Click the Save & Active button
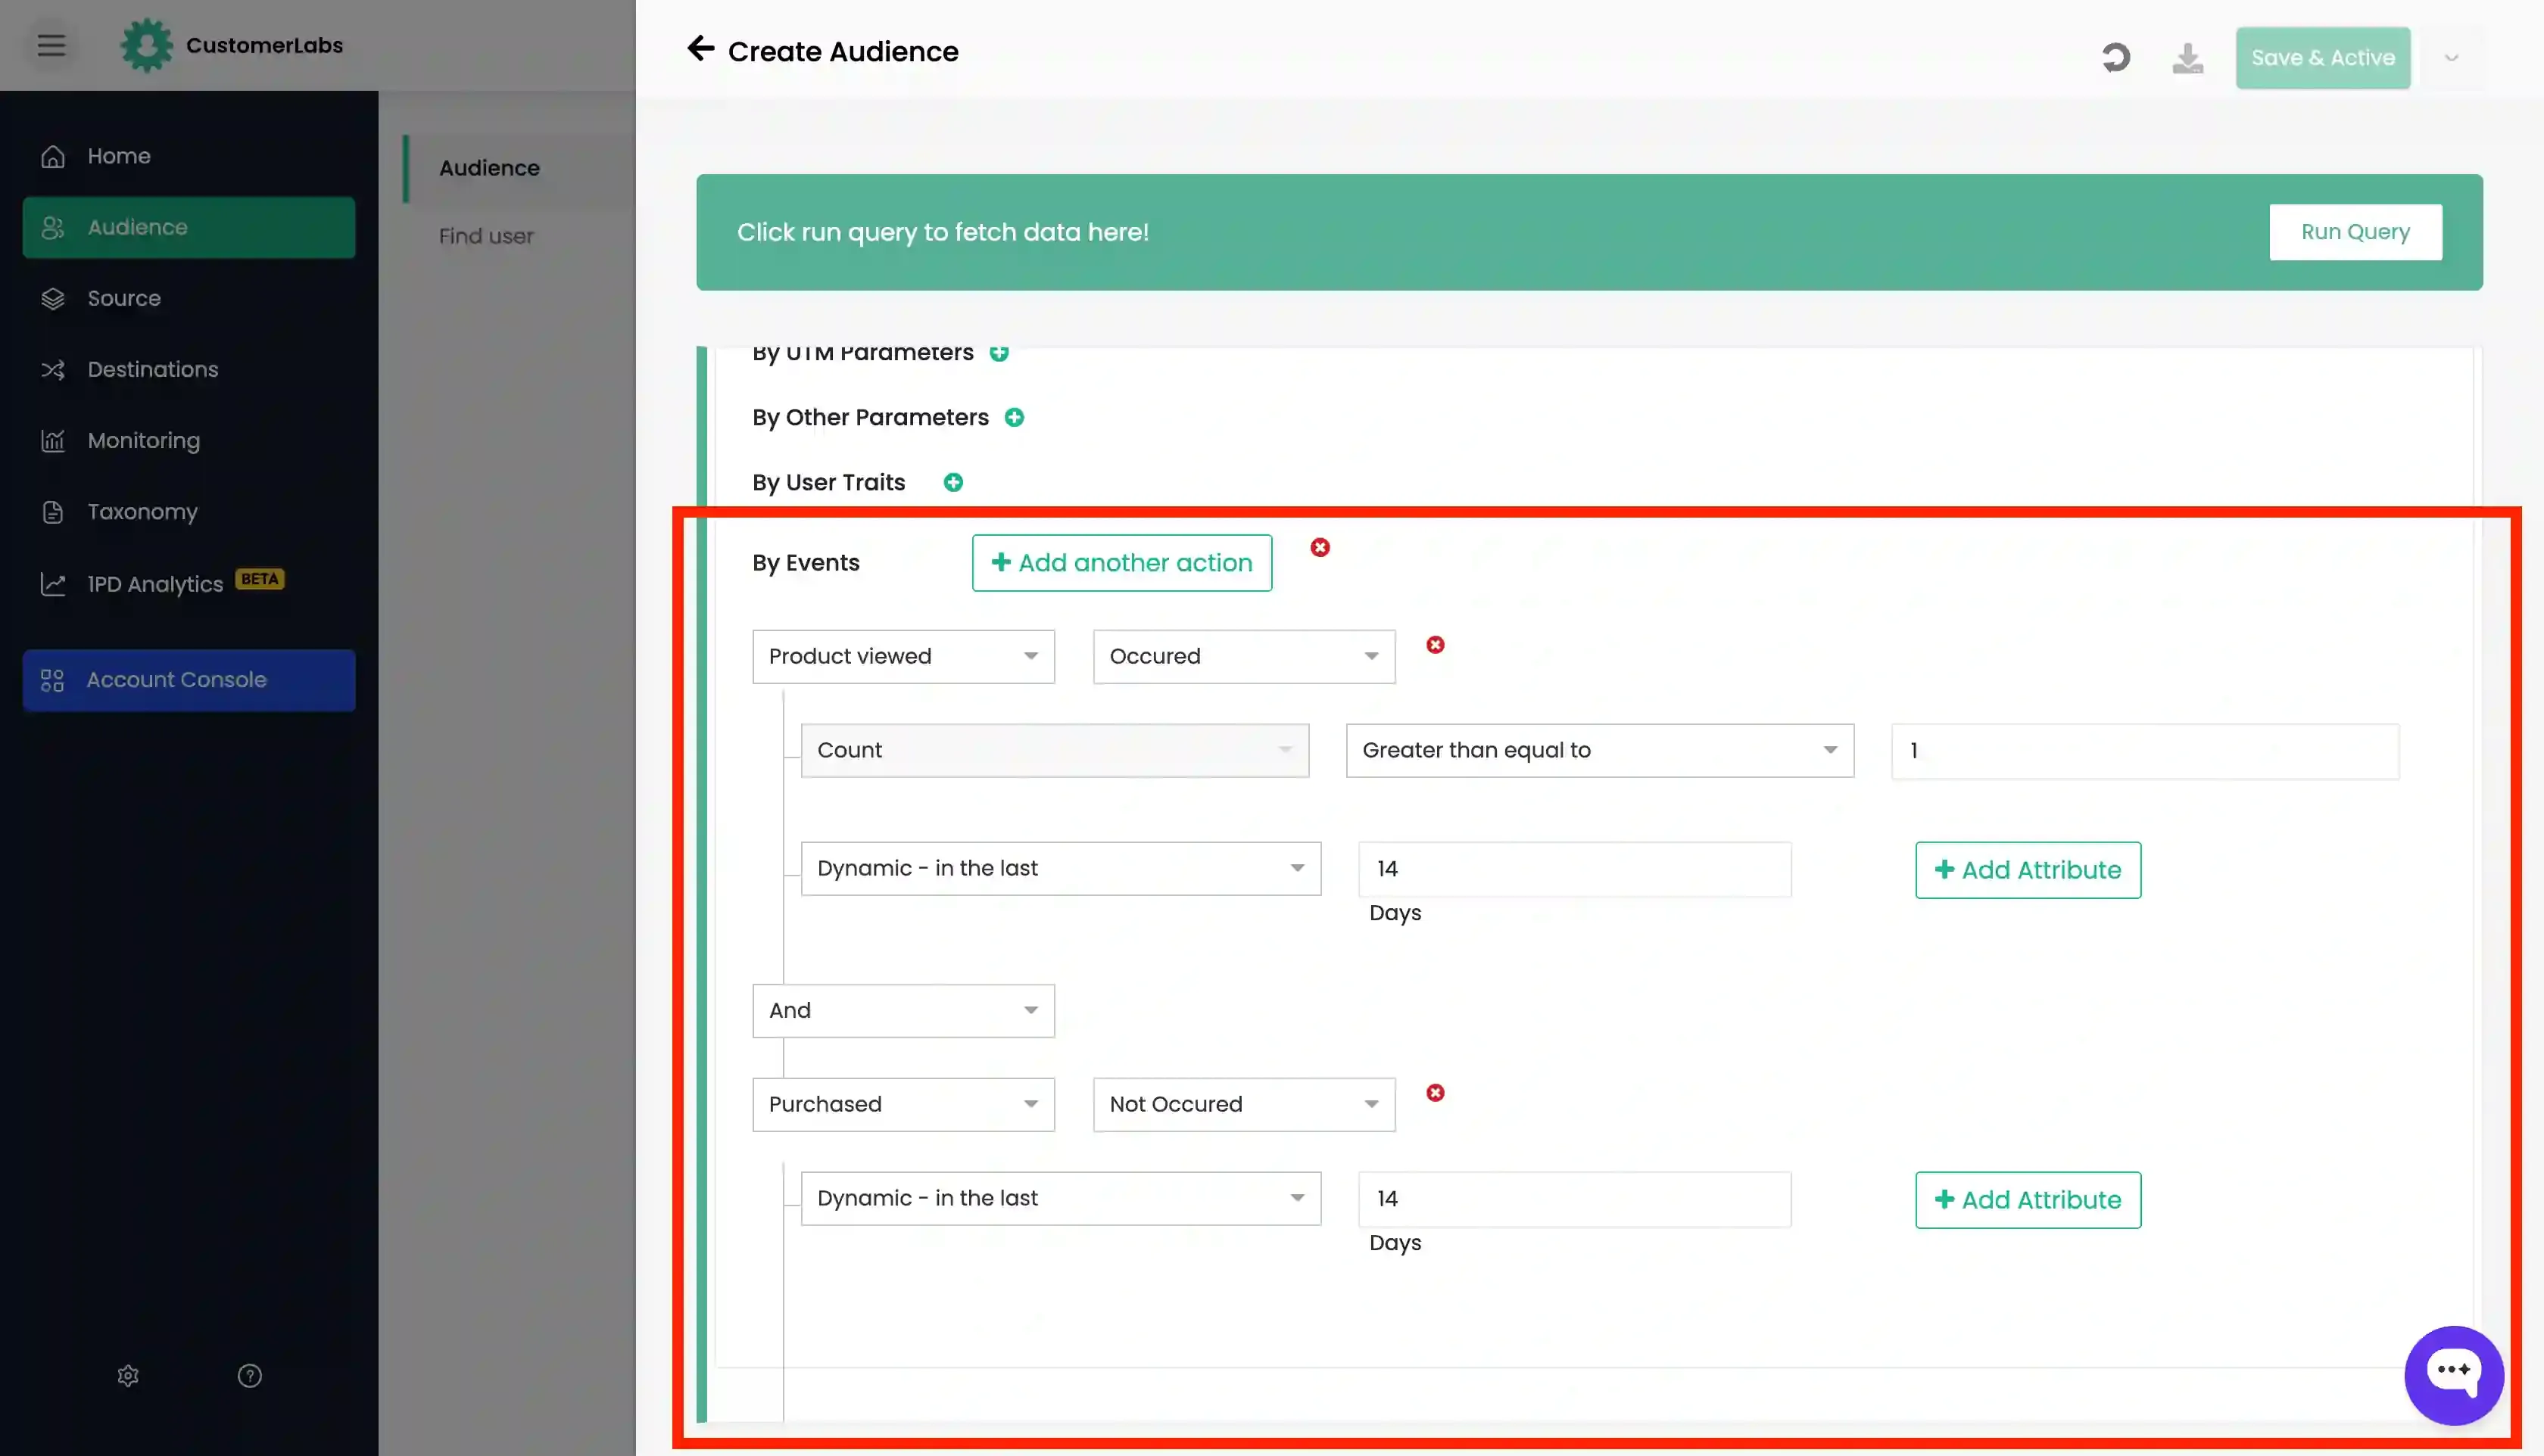 pyautogui.click(x=2323, y=58)
